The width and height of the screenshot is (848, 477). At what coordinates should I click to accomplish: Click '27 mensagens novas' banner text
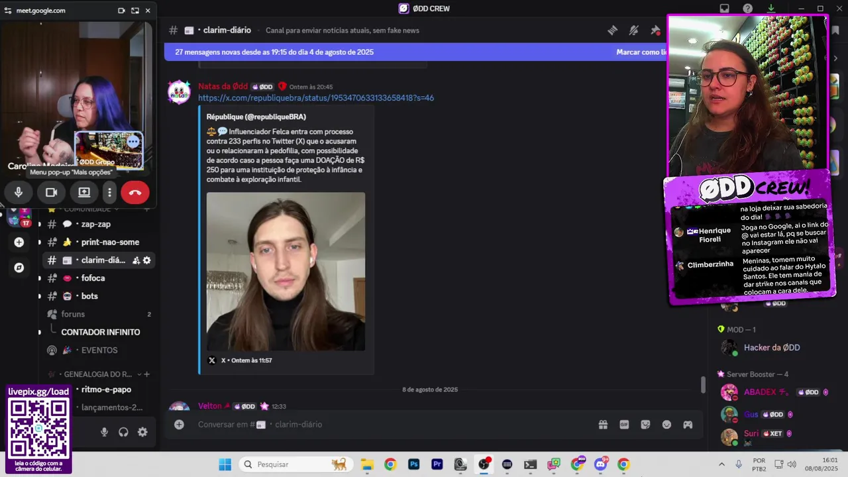pos(274,52)
